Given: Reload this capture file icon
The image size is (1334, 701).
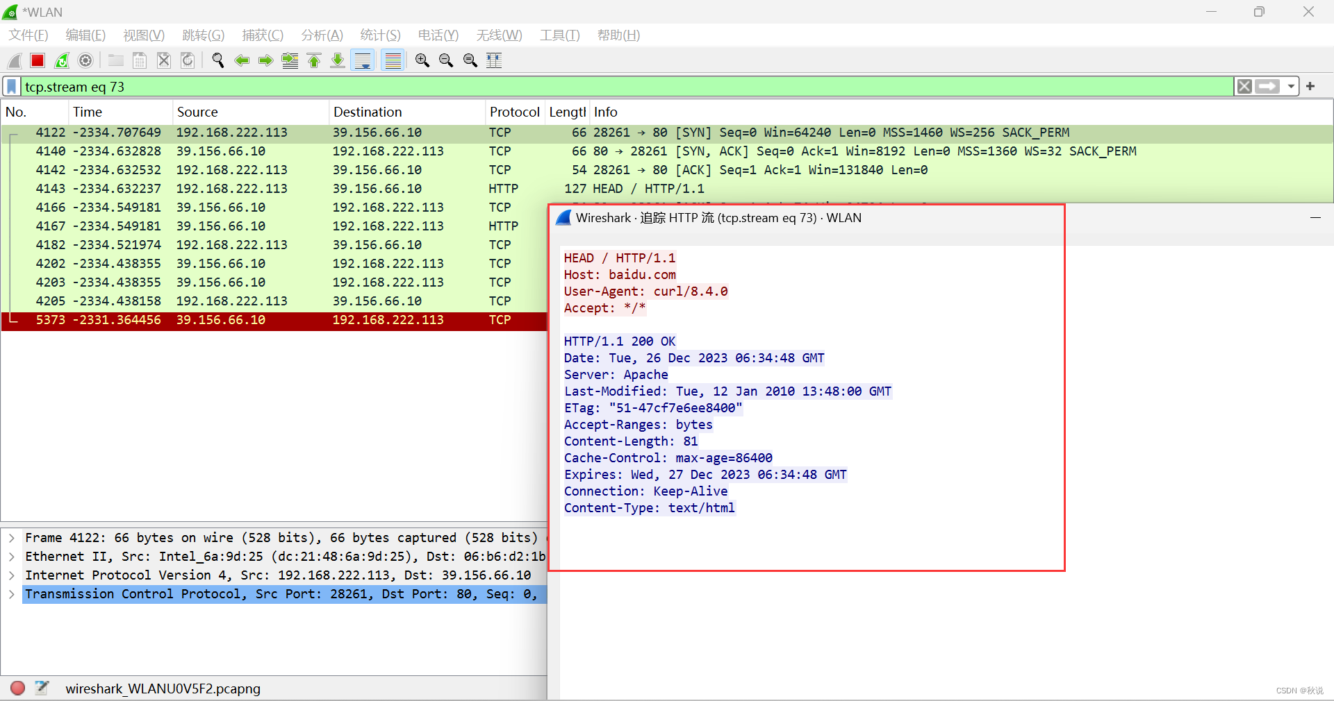Looking at the screenshot, I should click(188, 60).
